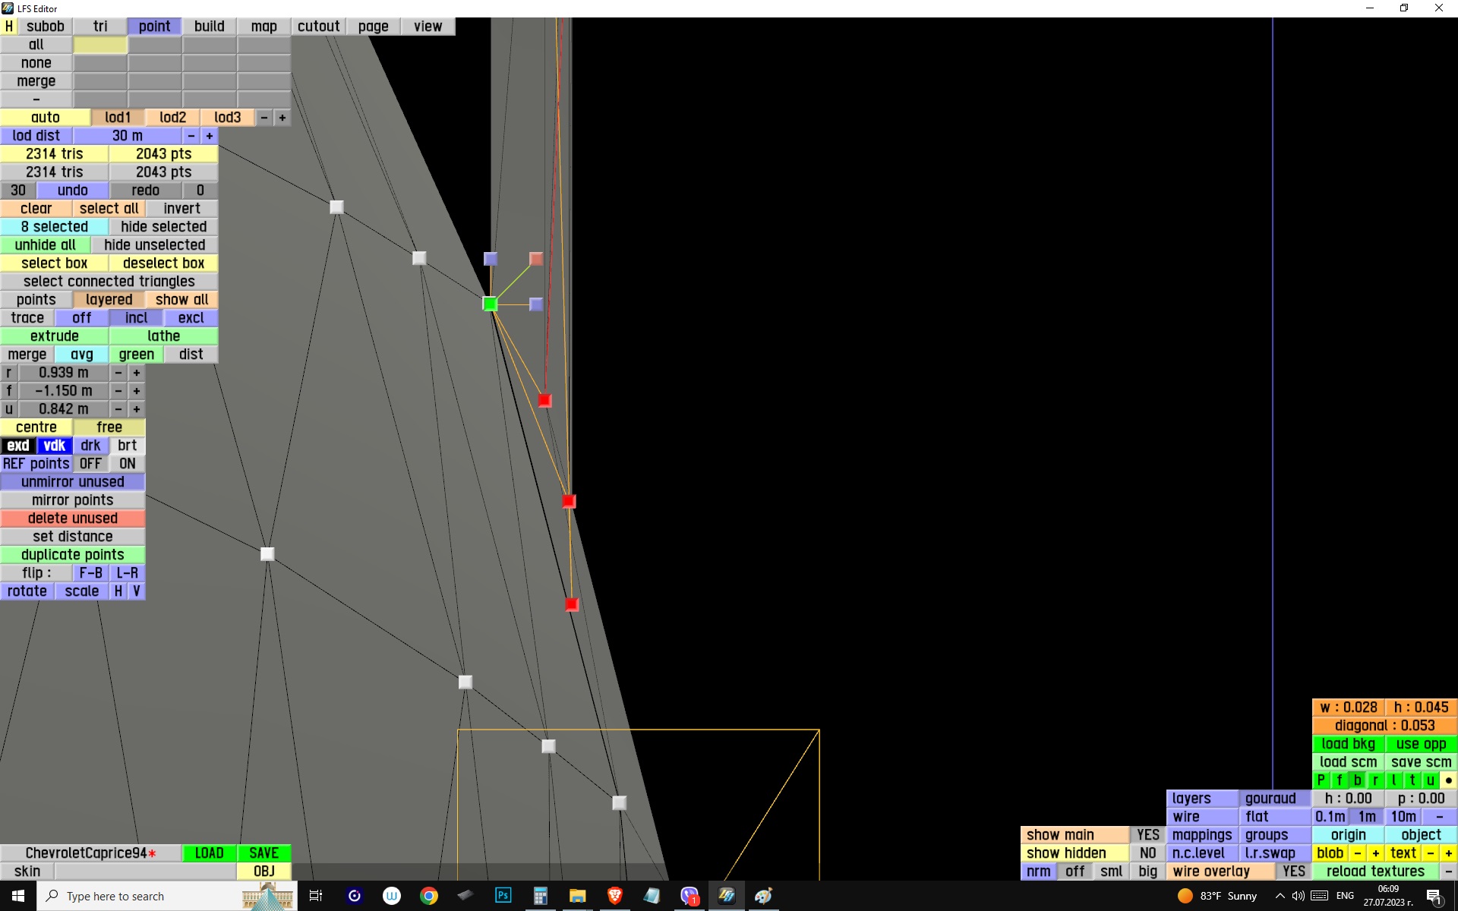Image resolution: width=1458 pixels, height=911 pixels.
Task: Switch to the build tab
Action: pos(209,27)
